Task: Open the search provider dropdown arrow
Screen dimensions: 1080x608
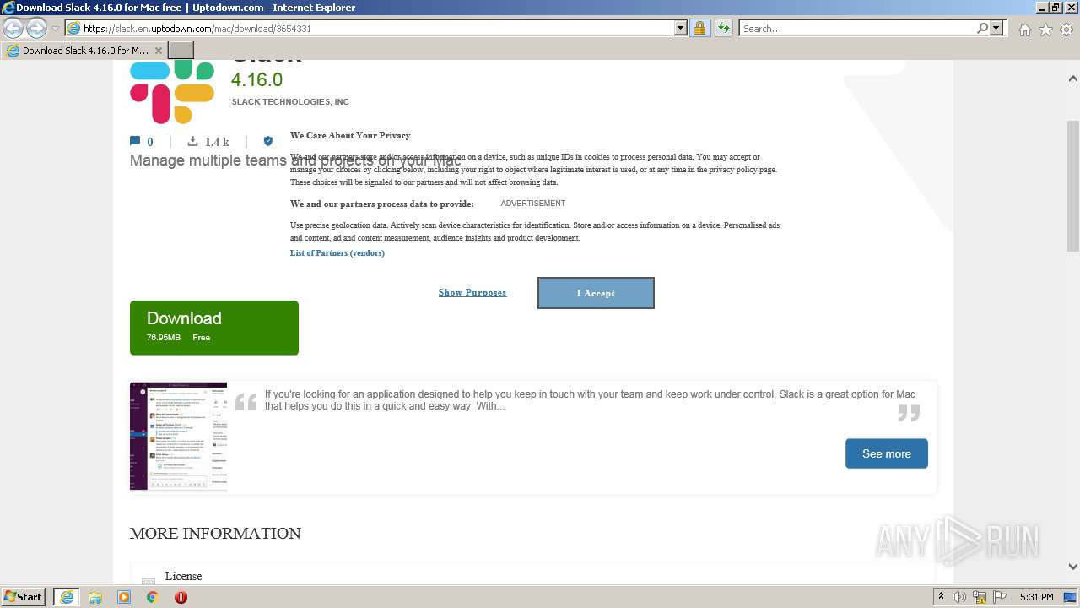Action: pyautogui.click(x=996, y=29)
